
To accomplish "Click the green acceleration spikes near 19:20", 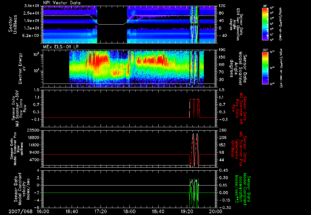I will coord(194,193).
